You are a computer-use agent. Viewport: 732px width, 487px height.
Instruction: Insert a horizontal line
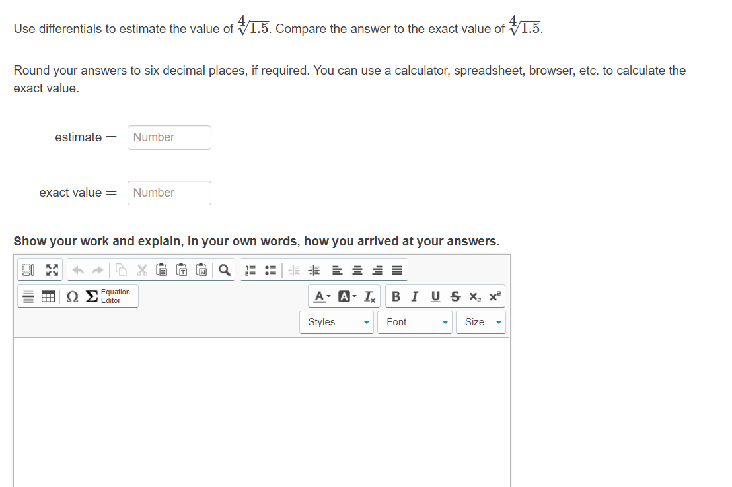[28, 296]
